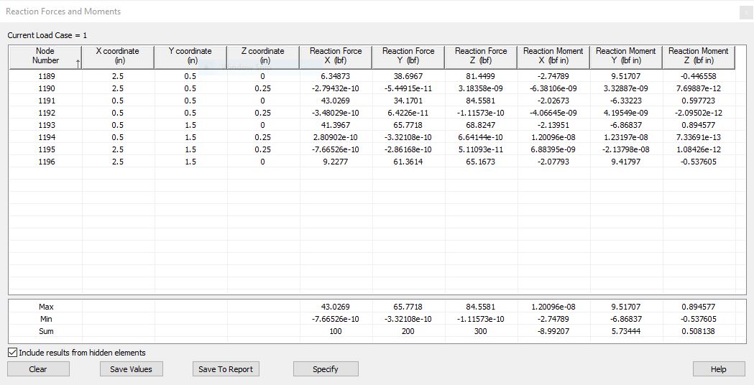Sort by Reaction Moment Y column
Viewport: 754px width, 385px height.
(626, 56)
